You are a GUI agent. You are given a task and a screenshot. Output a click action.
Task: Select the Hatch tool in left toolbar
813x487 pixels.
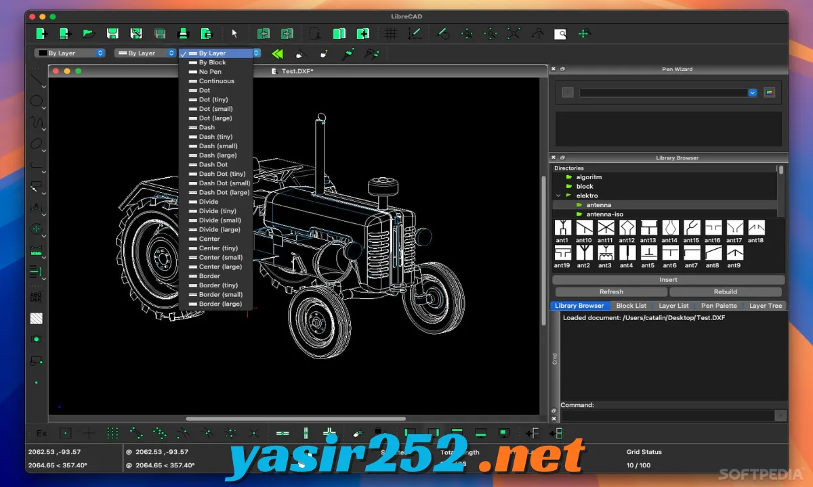point(37,318)
